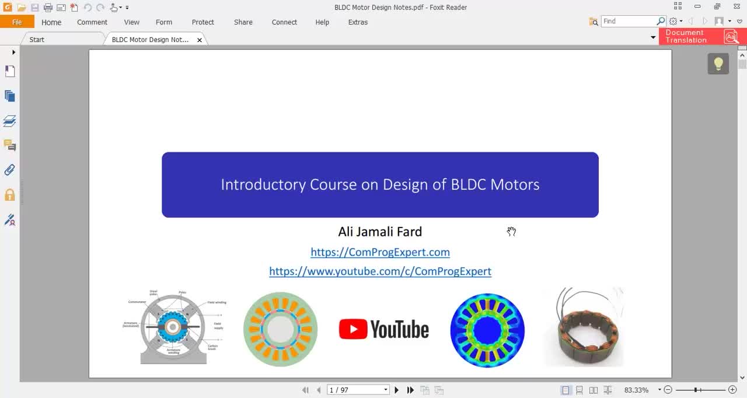
Task: Click the lightbulb tips icon
Action: point(718,64)
